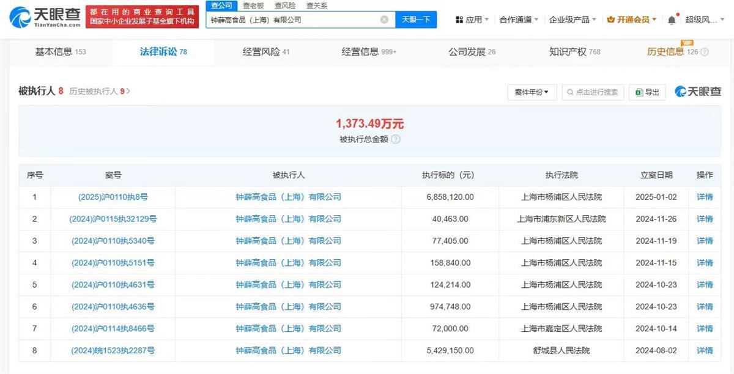Expand the 合作通道 dropdown menu
This screenshot has width=734, height=374.
click(519, 20)
